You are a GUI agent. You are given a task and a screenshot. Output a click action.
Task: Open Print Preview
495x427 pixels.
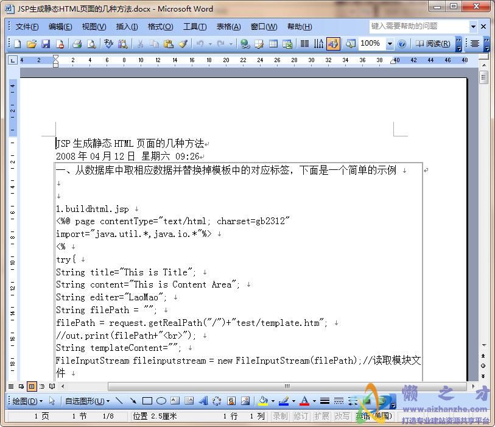pos(92,44)
